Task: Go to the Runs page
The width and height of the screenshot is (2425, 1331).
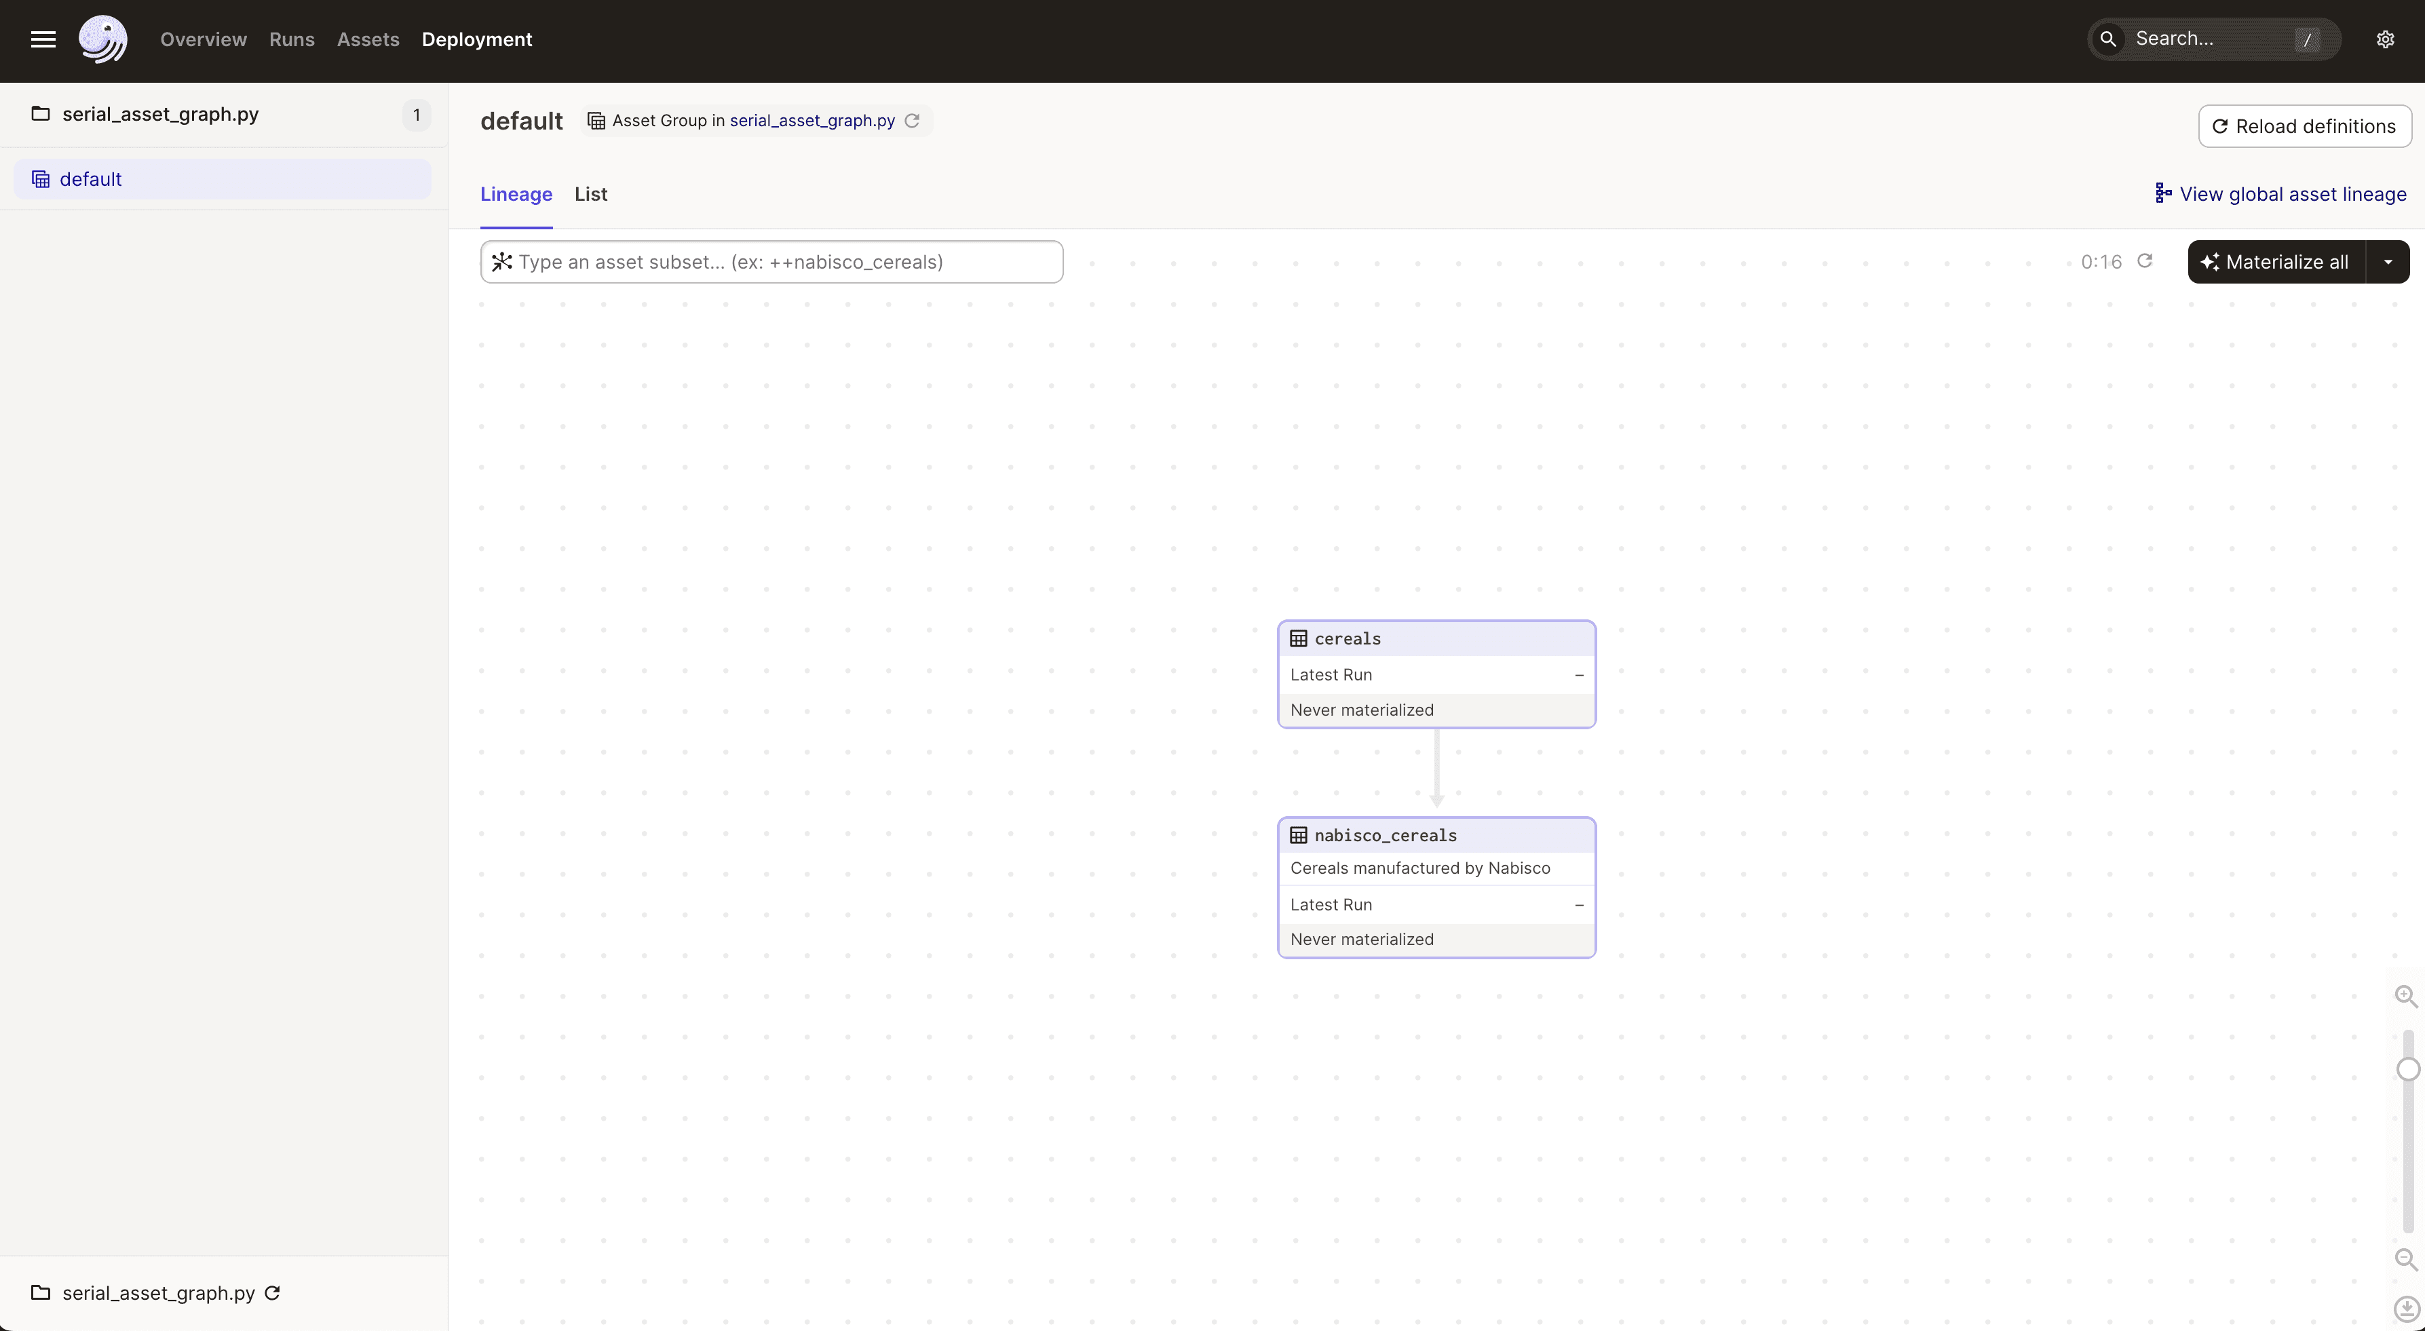Action: 292,39
